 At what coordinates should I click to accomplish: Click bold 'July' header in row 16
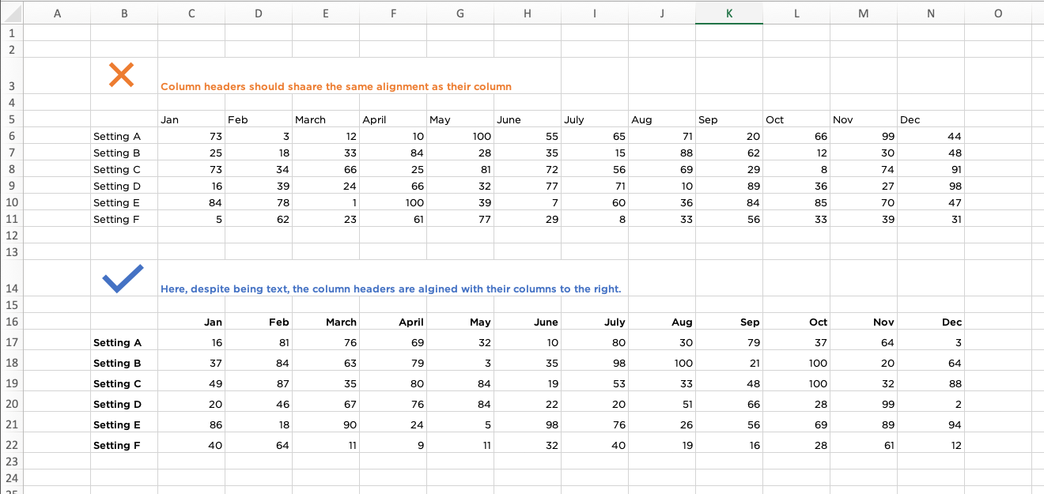(x=615, y=322)
